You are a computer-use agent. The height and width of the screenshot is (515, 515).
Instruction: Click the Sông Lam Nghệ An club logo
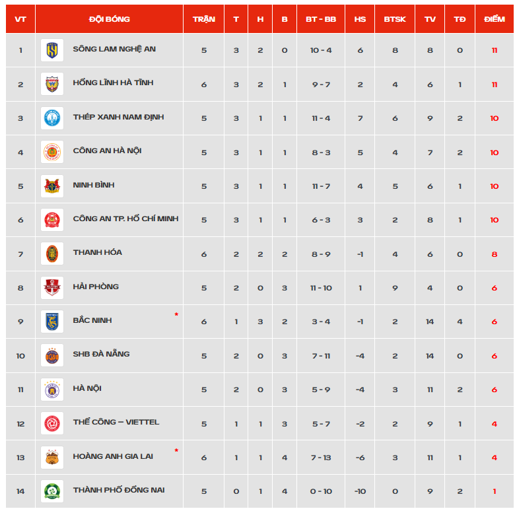tap(52, 50)
